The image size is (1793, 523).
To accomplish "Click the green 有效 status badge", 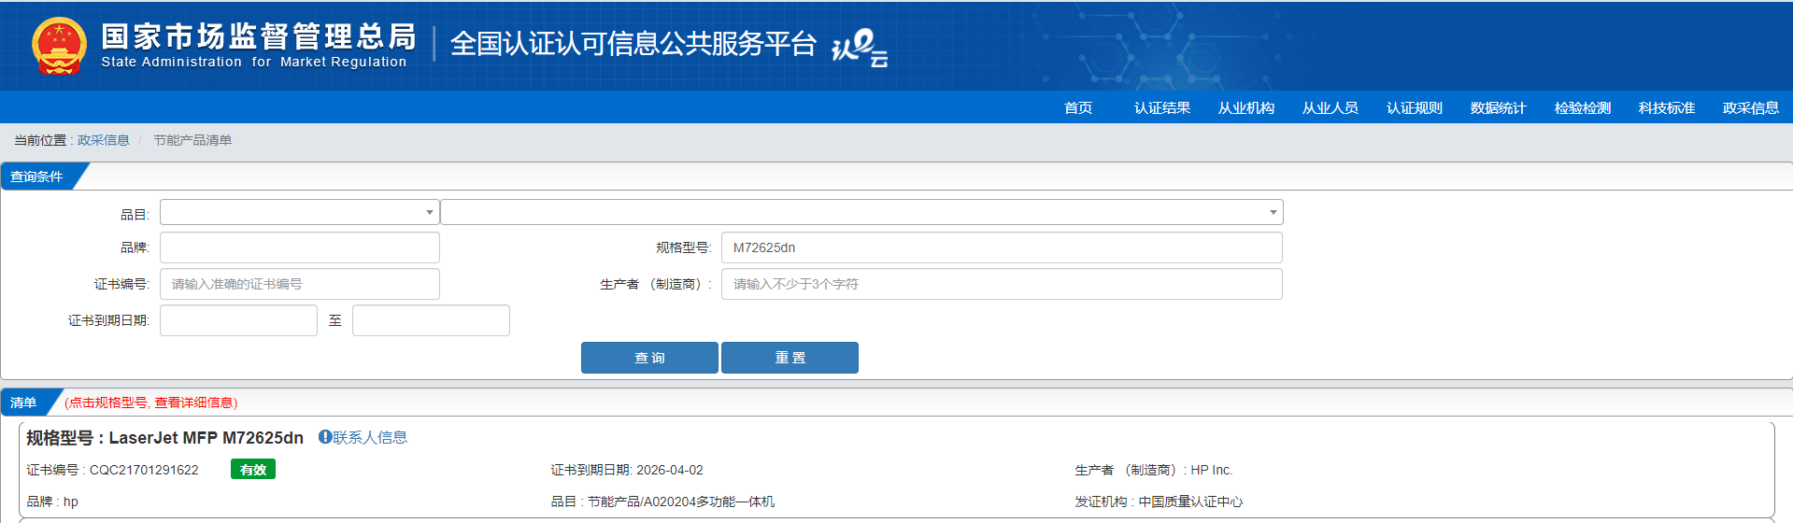I will point(253,470).
